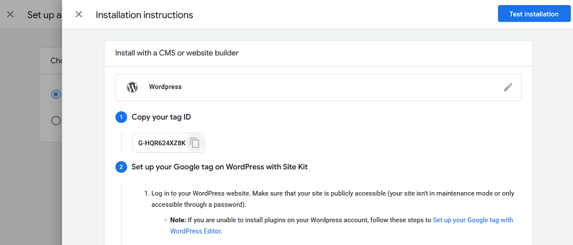Copy the tag ID with the copy icon
573x245 pixels.
(x=195, y=143)
